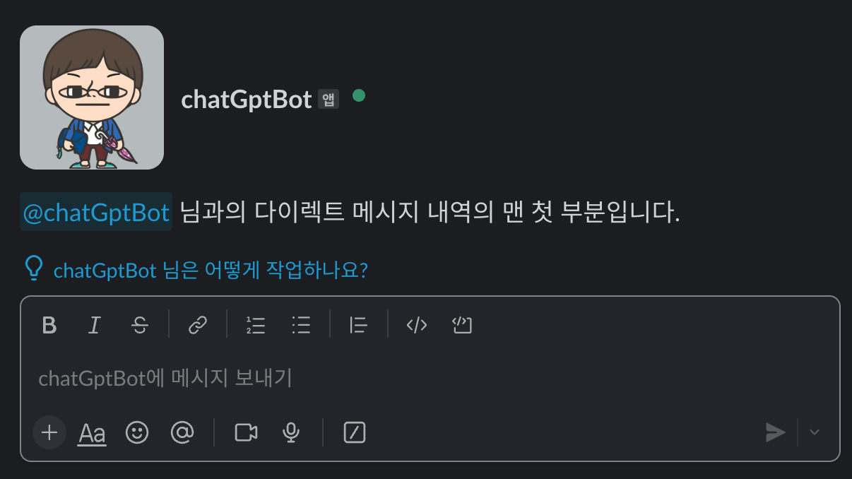Open the emoji picker
Image resolution: width=852 pixels, height=479 pixels.
137,432
